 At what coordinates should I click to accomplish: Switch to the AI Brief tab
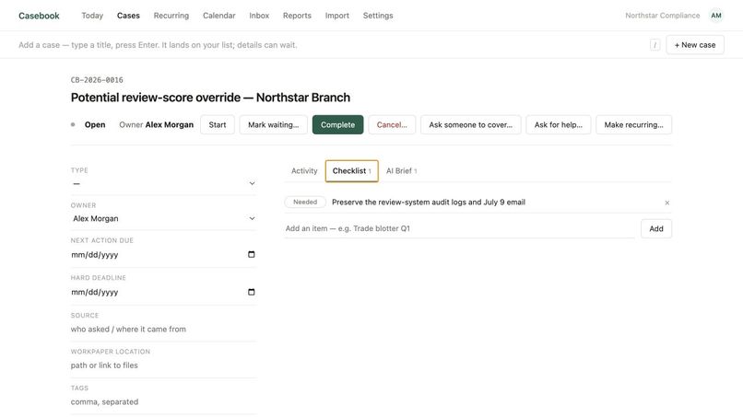[401, 171]
